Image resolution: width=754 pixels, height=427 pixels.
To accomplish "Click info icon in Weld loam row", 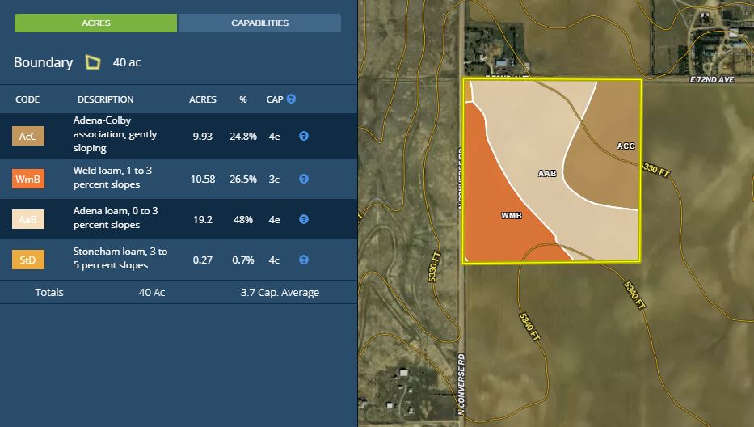I will coord(304,179).
